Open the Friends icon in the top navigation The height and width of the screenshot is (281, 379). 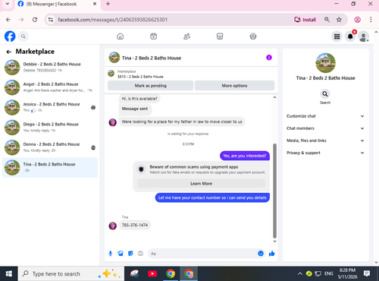coord(186,36)
